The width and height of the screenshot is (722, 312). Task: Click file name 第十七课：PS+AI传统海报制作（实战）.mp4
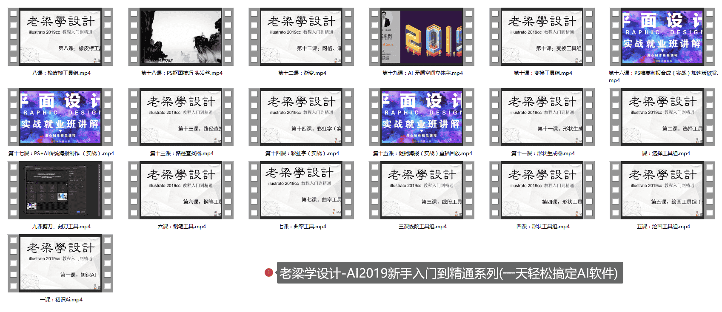tap(61, 153)
